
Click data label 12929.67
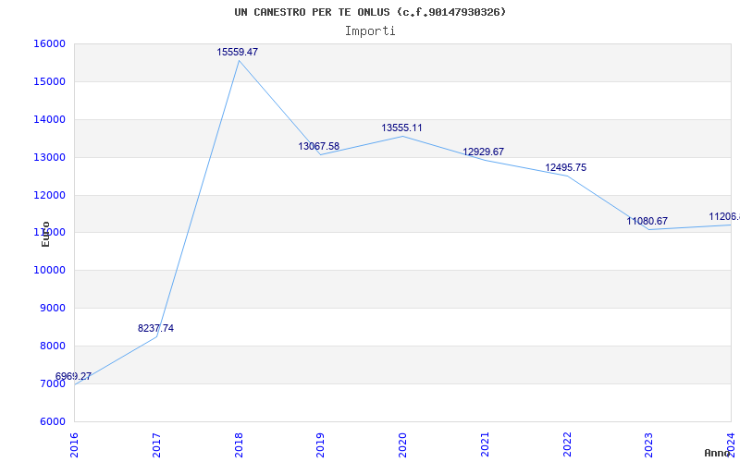pos(483,152)
